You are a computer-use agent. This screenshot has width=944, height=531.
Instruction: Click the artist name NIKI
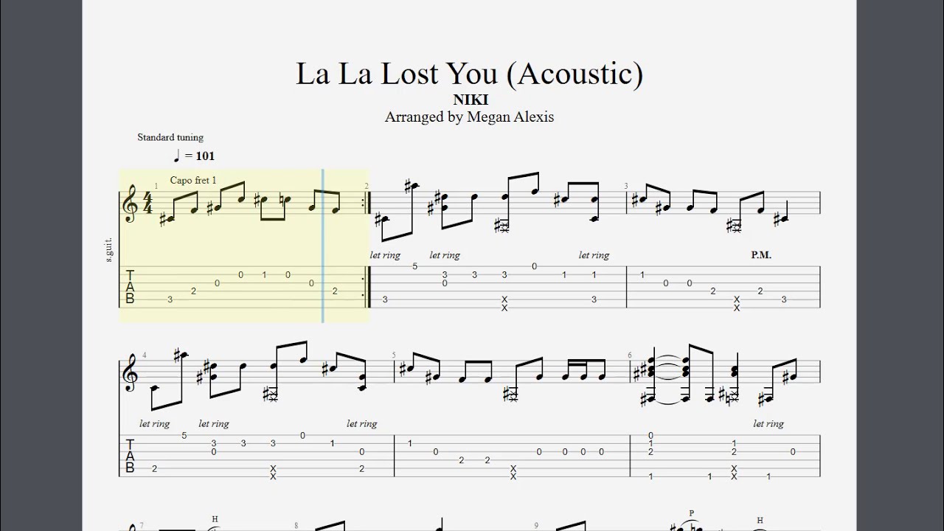click(471, 100)
